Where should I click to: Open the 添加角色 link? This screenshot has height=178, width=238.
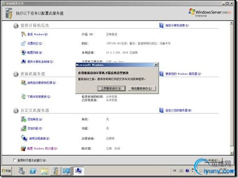tap(35, 119)
